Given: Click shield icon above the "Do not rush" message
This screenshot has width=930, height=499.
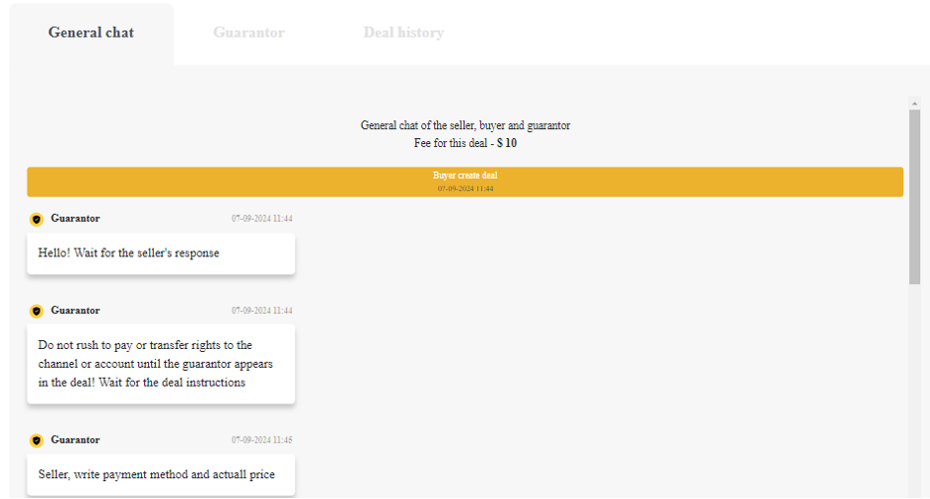Looking at the screenshot, I should click(x=37, y=311).
